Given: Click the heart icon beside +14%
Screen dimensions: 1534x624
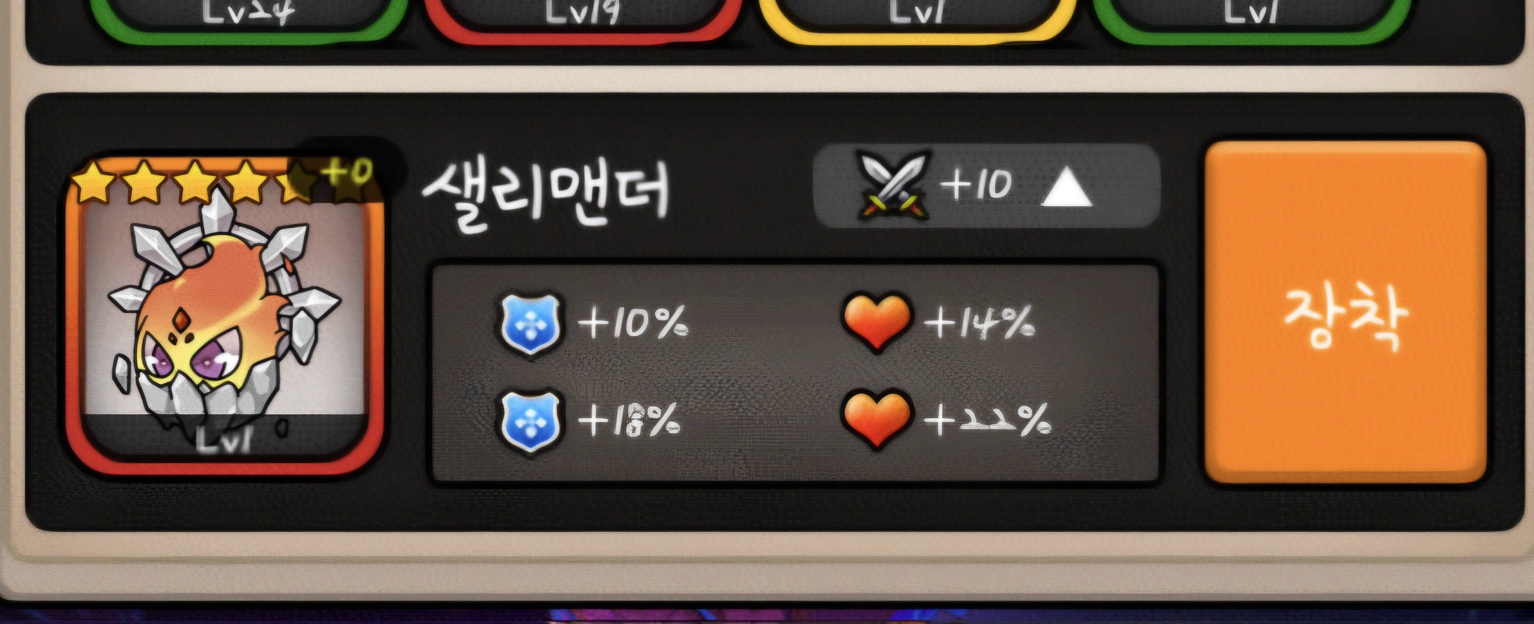Looking at the screenshot, I should (876, 323).
